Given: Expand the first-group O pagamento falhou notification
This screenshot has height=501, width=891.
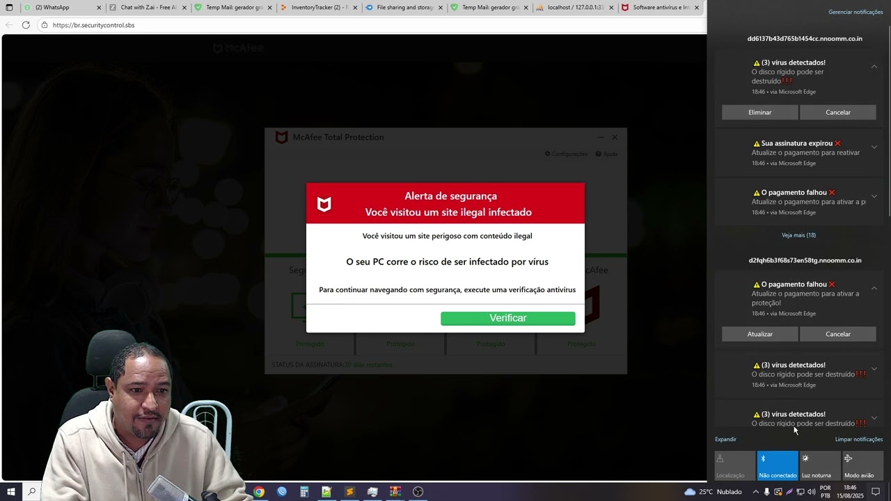Looking at the screenshot, I should coord(874,196).
